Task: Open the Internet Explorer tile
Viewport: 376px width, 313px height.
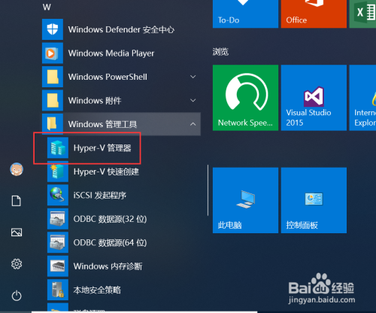Action: pos(362,98)
